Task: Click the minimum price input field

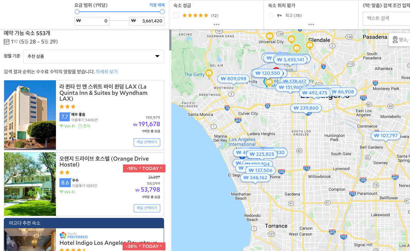Action: (x=92, y=21)
